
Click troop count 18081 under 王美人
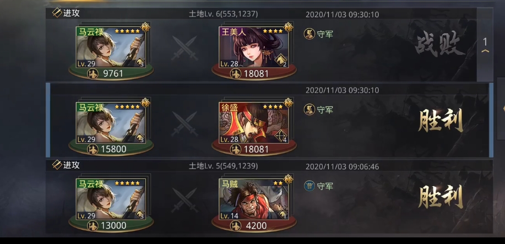pyautogui.click(x=256, y=73)
